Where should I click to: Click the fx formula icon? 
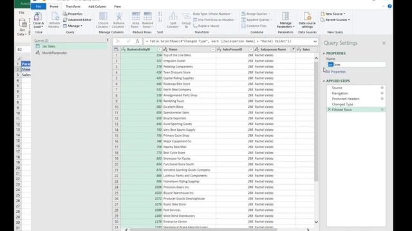(x=137, y=41)
